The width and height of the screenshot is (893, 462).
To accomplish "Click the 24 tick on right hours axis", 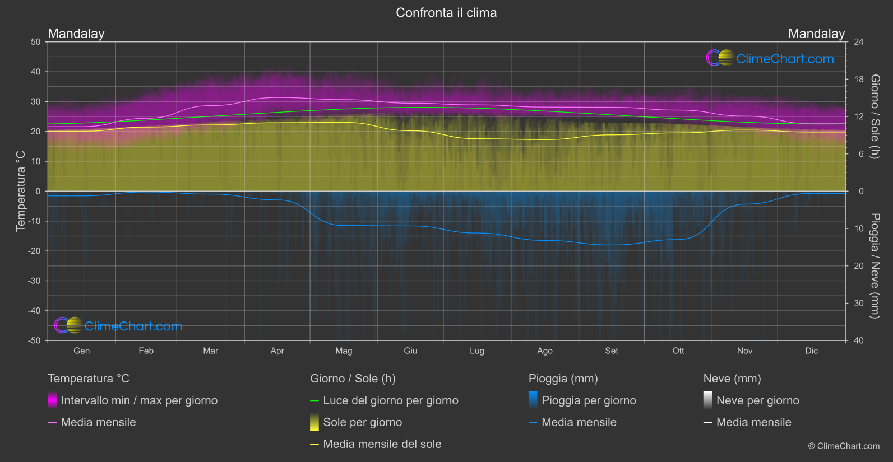I will 859,42.
